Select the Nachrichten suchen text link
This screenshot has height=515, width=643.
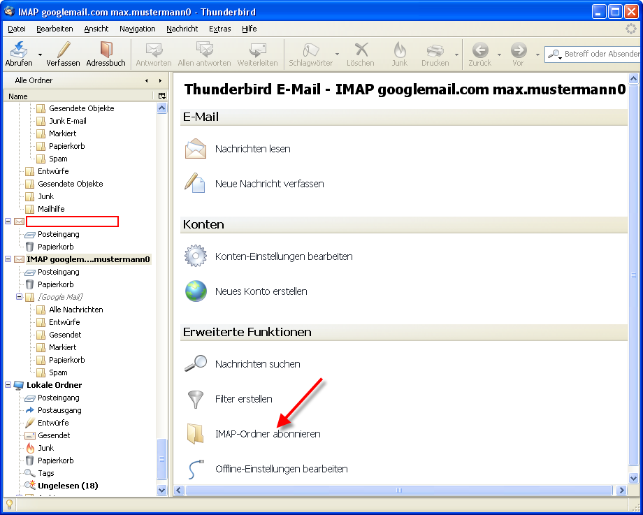[257, 364]
